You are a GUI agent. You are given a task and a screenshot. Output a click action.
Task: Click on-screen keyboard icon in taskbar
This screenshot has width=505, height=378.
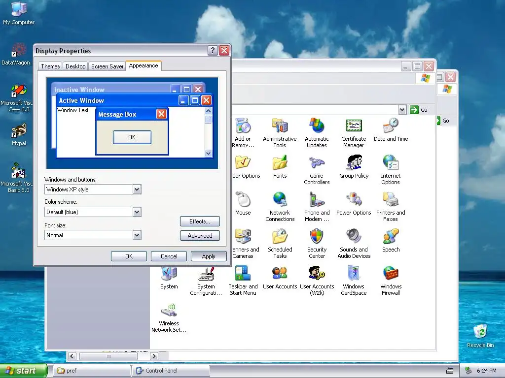[450, 371]
